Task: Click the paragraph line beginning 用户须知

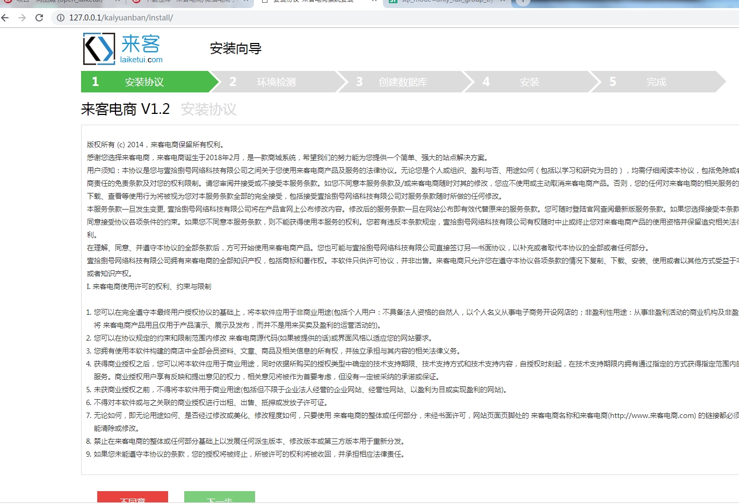Action: (413, 170)
